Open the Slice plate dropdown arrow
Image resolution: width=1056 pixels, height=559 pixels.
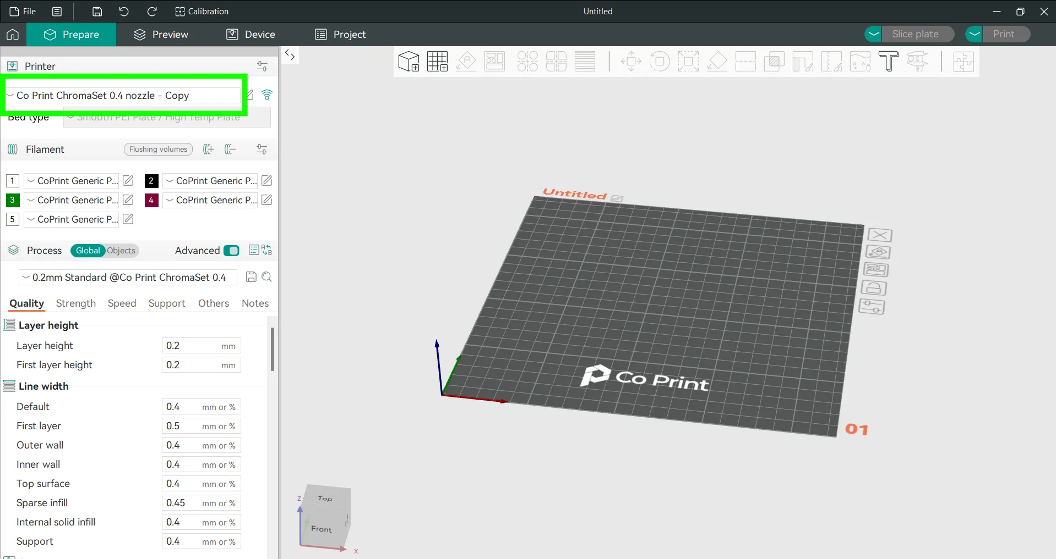tap(873, 34)
